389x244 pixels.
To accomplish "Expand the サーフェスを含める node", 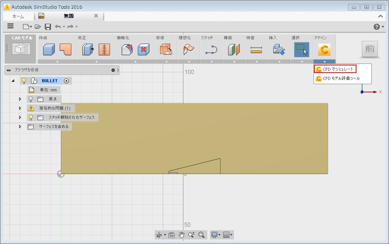I will [x=20, y=127].
